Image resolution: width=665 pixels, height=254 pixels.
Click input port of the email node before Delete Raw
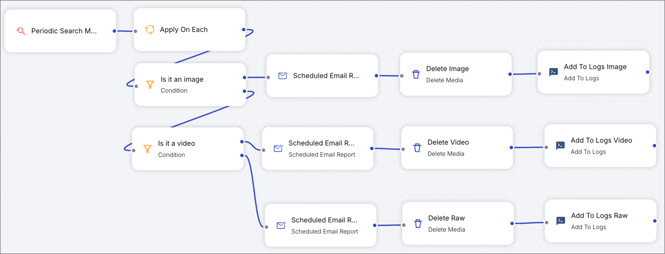[x=266, y=227]
